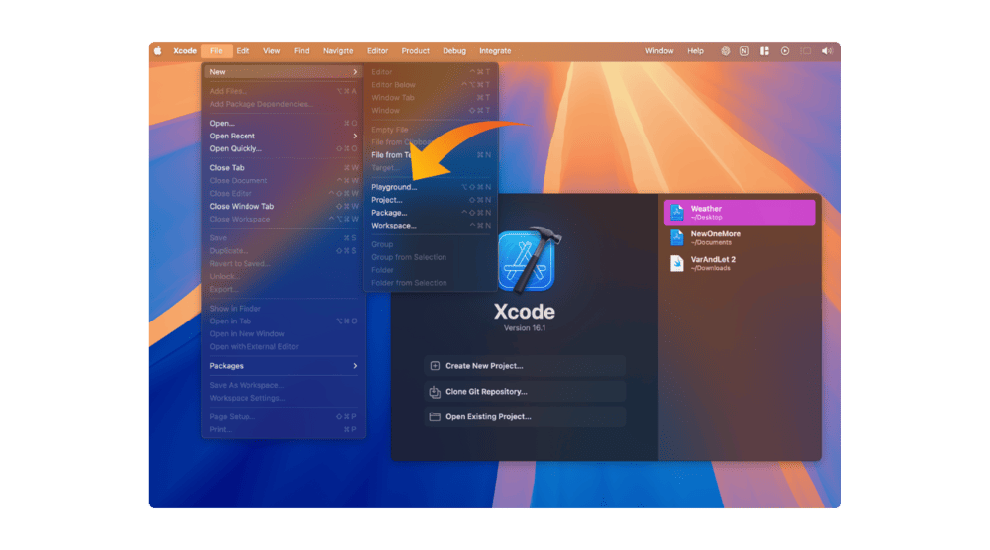The width and height of the screenshot is (990, 550).
Task: Click dimmed Close Workspace menu item
Action: 283,219
